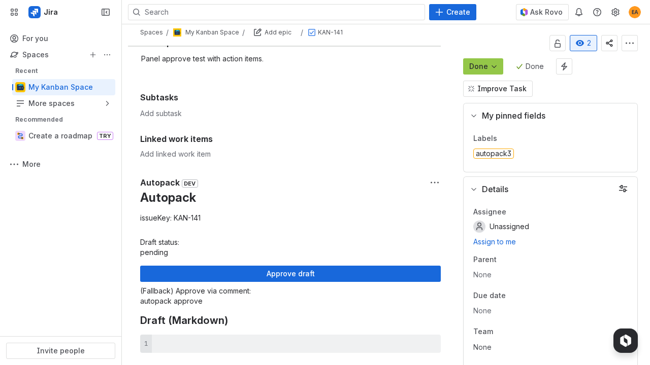This screenshot has width=650, height=365.
Task: Open the app switcher grid icon
Action: pyautogui.click(x=14, y=12)
